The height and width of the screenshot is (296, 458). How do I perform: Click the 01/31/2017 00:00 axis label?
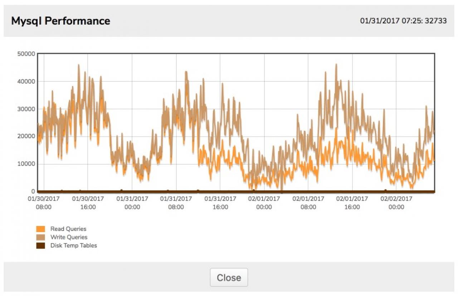pyautogui.click(x=132, y=203)
